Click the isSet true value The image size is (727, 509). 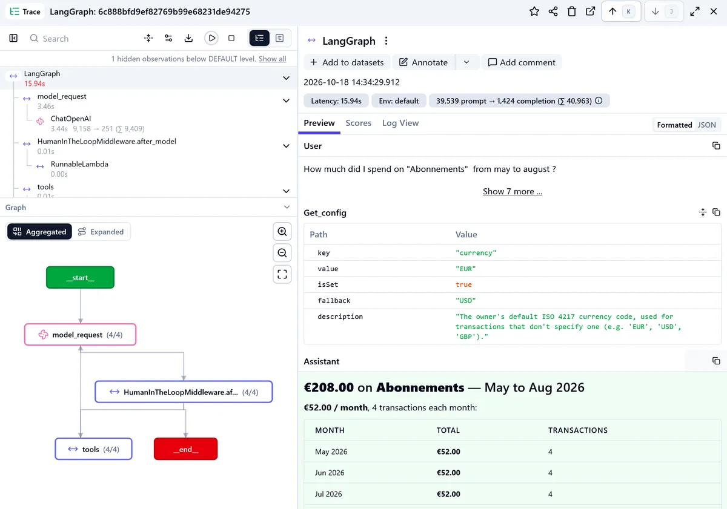click(x=463, y=284)
